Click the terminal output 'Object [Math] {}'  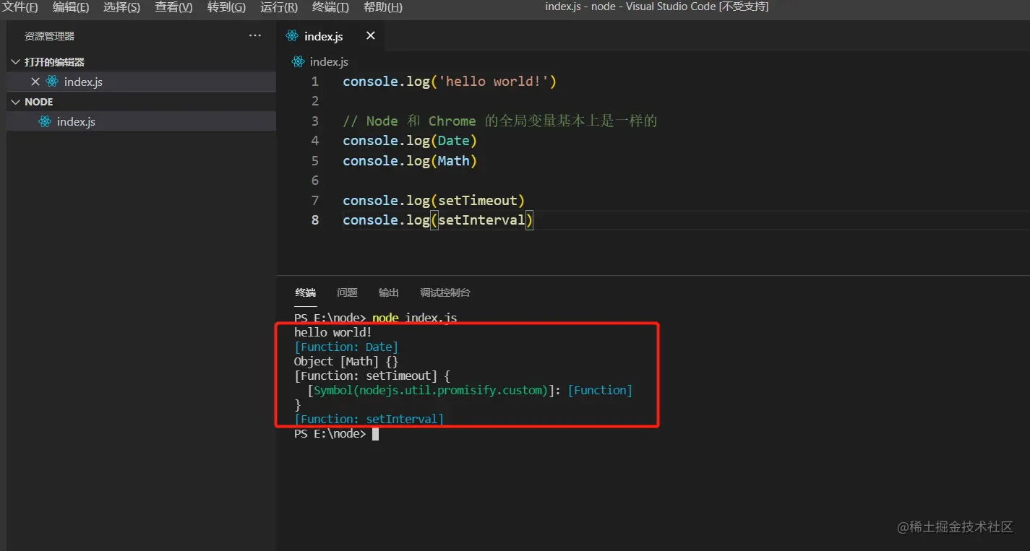coord(346,361)
